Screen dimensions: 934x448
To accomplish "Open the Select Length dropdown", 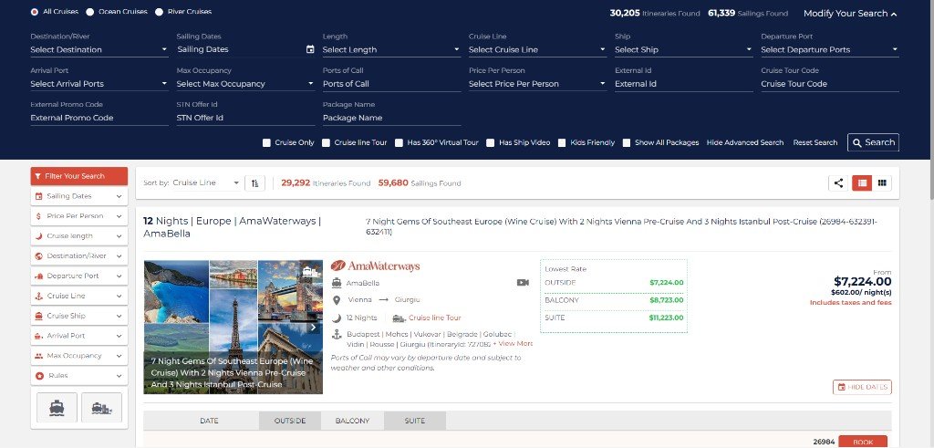I will pos(392,49).
